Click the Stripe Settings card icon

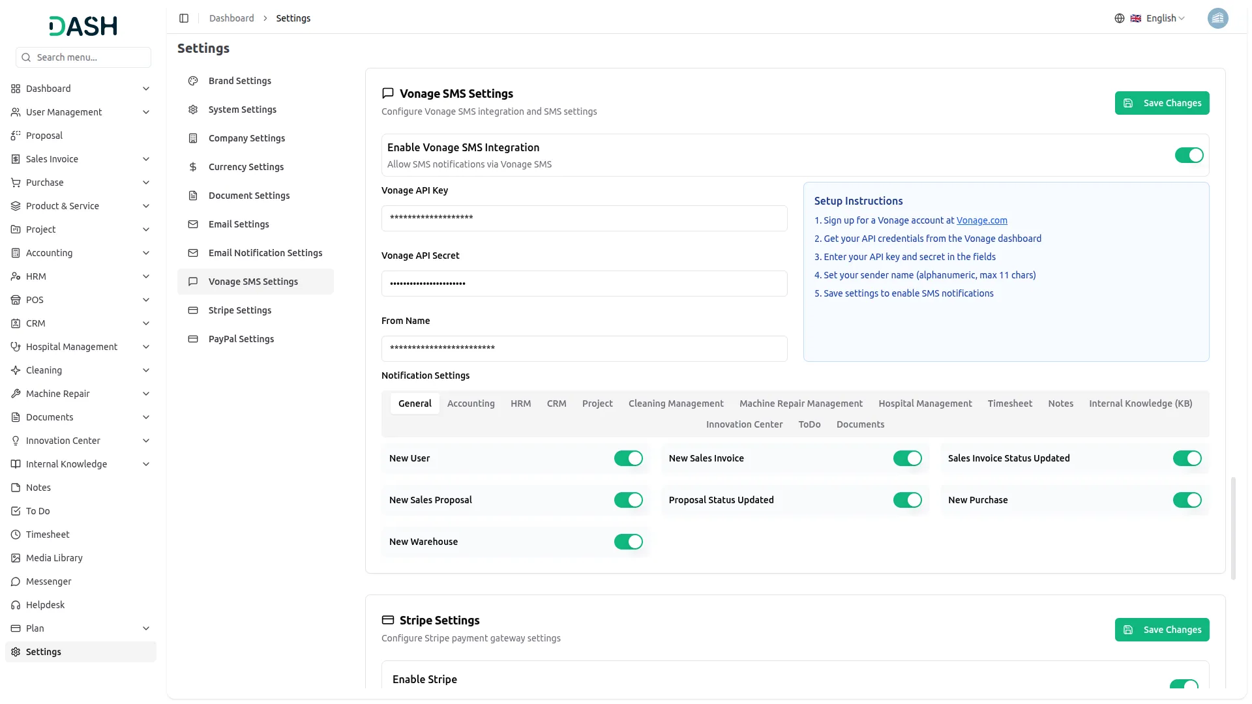tap(193, 310)
